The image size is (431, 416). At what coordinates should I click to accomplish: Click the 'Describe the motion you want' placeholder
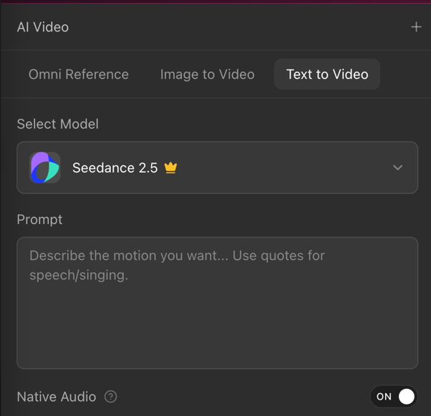click(129, 256)
